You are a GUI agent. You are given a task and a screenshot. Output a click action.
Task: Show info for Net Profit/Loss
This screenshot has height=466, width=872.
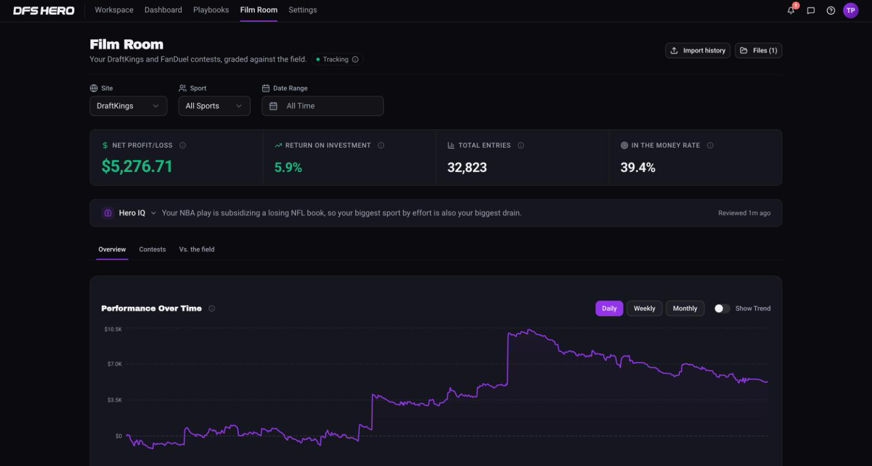tap(183, 145)
